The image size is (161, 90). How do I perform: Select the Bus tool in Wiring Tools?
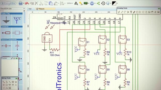click(x=7, y=82)
